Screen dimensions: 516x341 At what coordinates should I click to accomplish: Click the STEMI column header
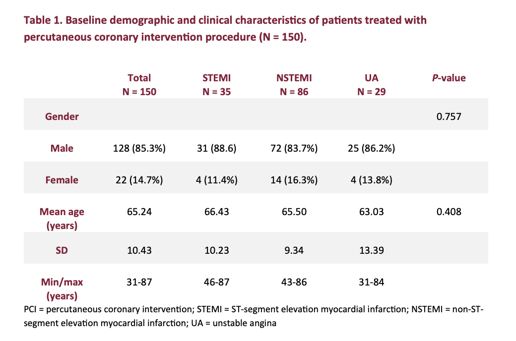(x=217, y=84)
